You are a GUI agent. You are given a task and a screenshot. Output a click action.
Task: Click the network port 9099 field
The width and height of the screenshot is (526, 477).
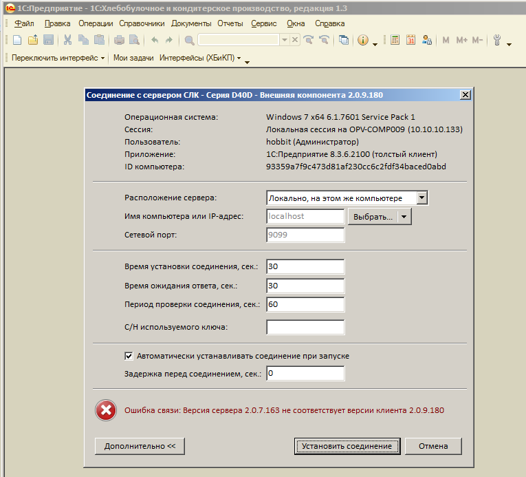pos(305,235)
